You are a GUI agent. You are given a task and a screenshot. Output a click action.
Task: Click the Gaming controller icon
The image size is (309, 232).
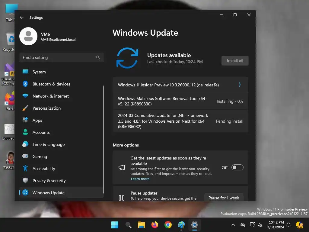pos(25,156)
